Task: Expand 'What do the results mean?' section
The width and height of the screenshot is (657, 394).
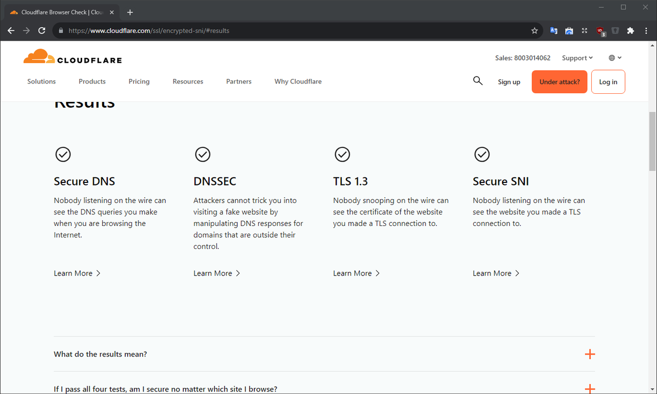Action: (324, 354)
